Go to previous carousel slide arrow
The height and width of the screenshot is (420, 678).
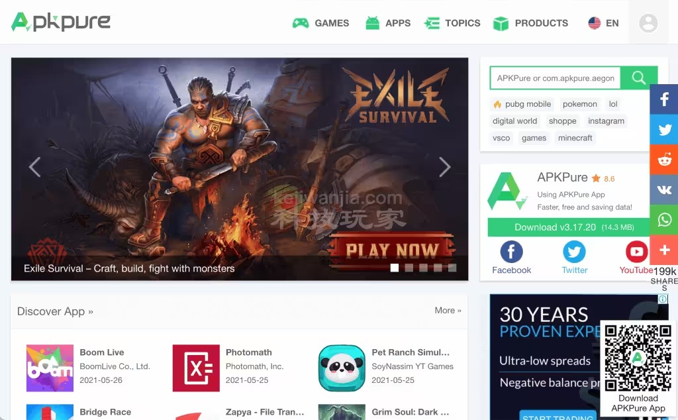pyautogui.click(x=35, y=167)
